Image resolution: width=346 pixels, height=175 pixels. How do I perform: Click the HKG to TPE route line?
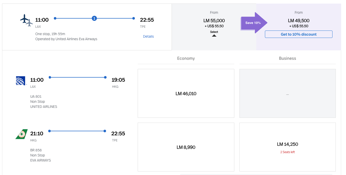tap(77, 131)
